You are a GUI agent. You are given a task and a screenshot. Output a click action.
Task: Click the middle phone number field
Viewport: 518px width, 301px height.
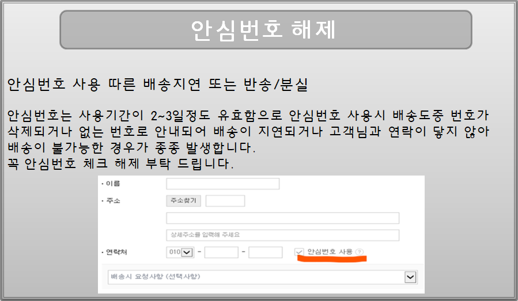tap(221, 252)
